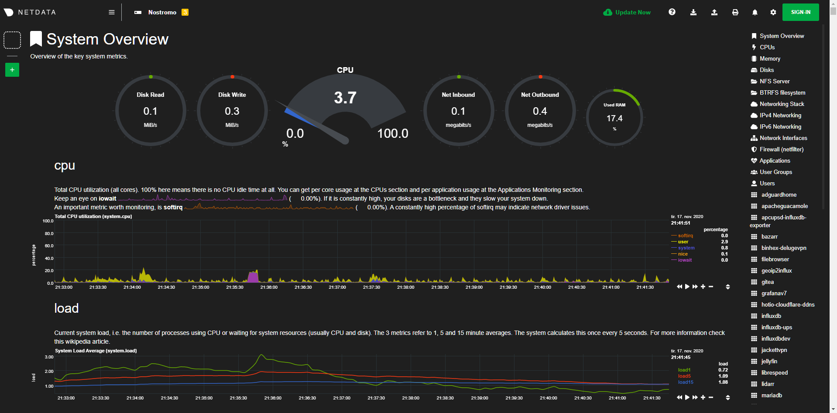The height and width of the screenshot is (413, 837).
Task: Click the page's vertical scrollbar track
Action: (x=833, y=218)
